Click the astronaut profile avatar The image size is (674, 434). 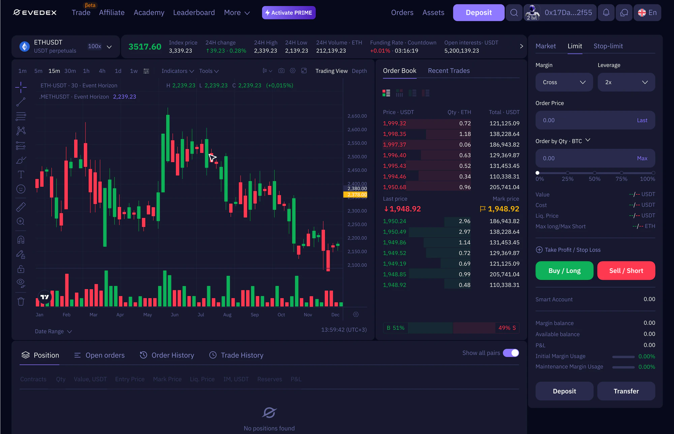click(x=532, y=13)
